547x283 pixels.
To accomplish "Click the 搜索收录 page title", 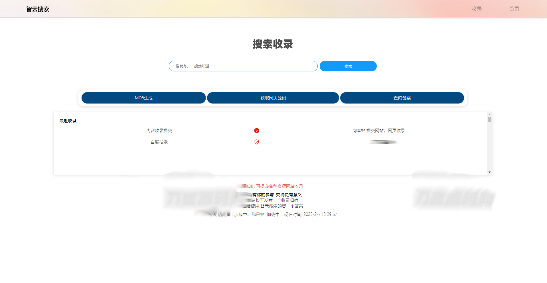I will coord(273,44).
